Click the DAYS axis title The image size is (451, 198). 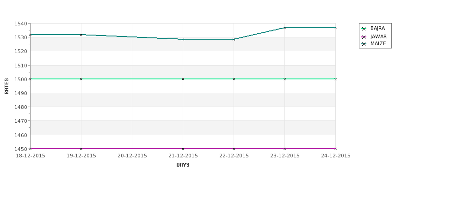point(183,165)
